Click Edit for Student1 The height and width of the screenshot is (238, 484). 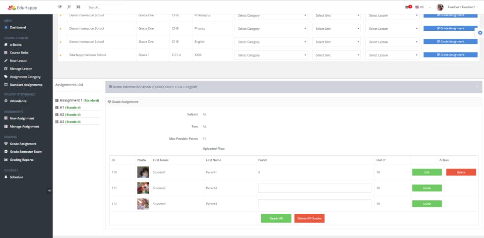427,172
